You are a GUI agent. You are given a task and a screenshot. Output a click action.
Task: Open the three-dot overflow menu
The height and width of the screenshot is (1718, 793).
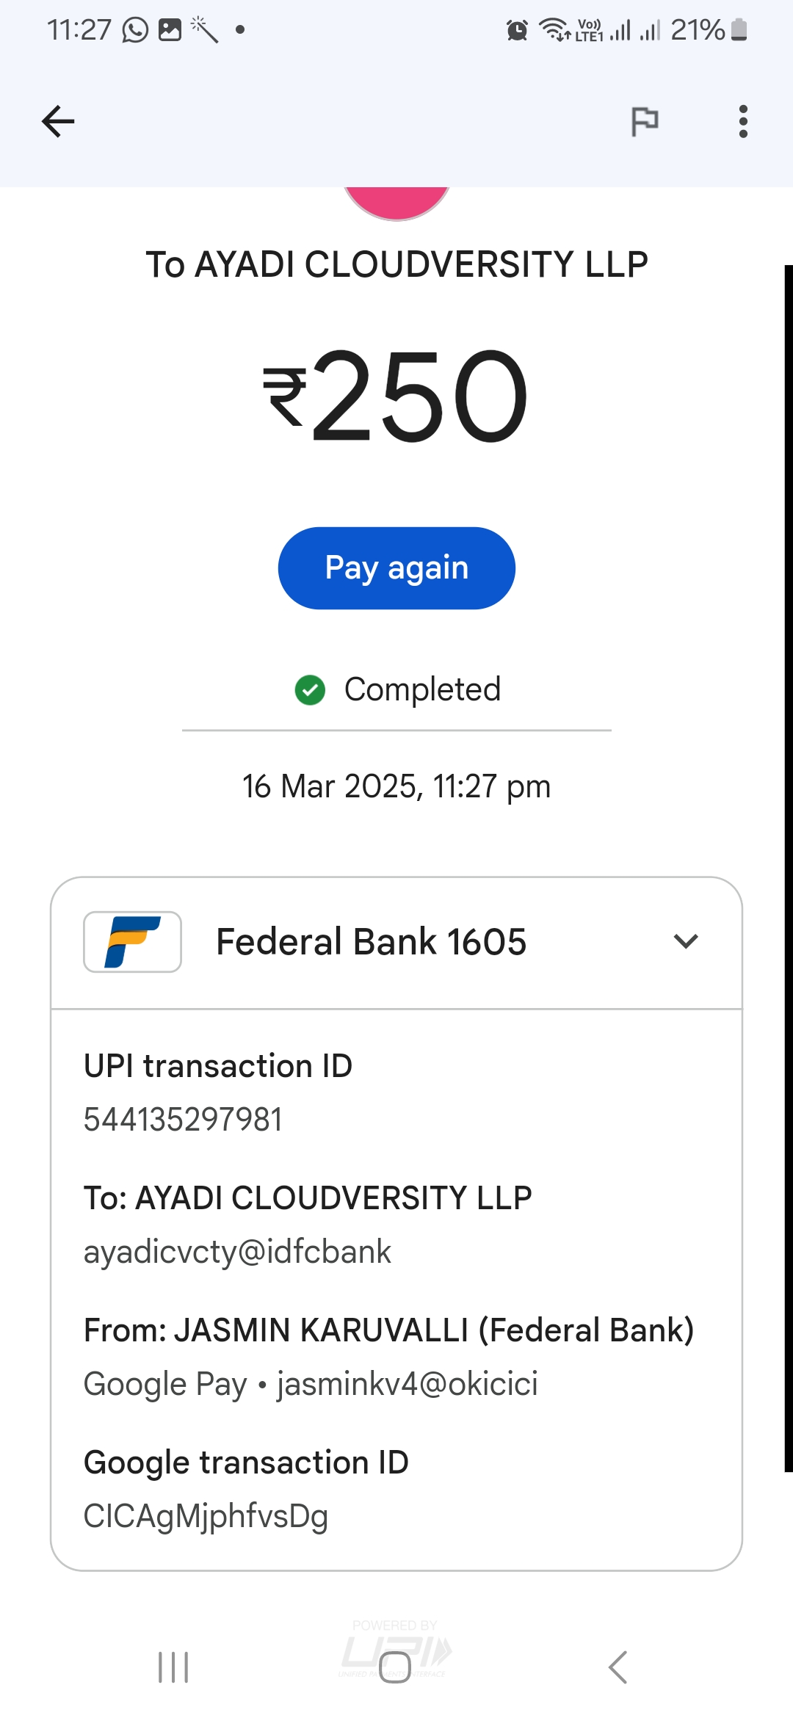tap(743, 121)
